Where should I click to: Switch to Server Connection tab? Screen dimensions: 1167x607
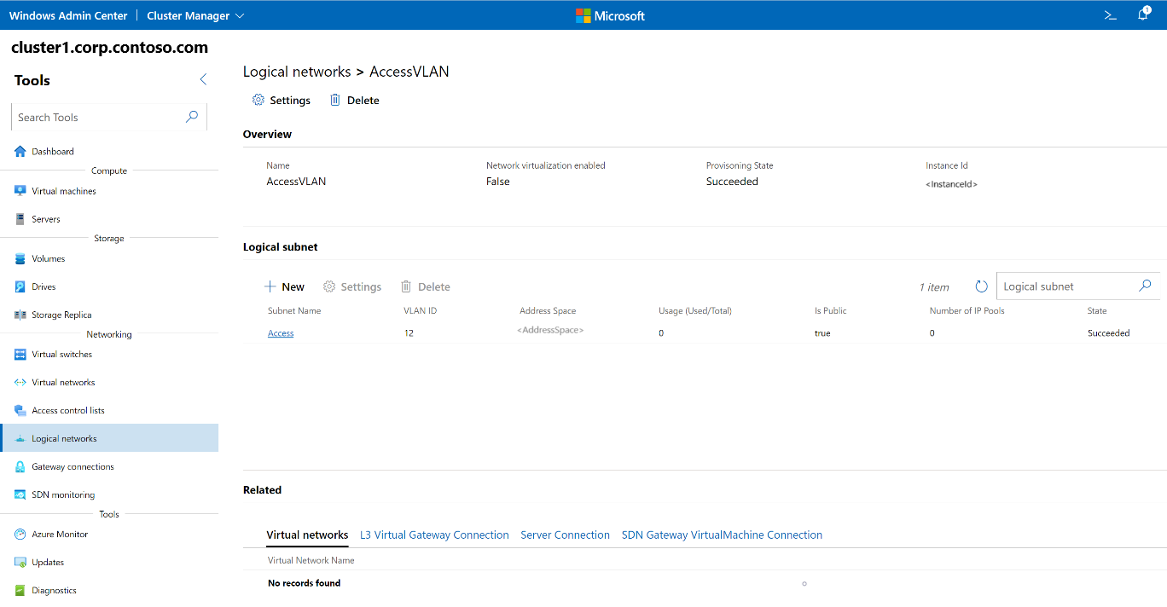(x=565, y=535)
